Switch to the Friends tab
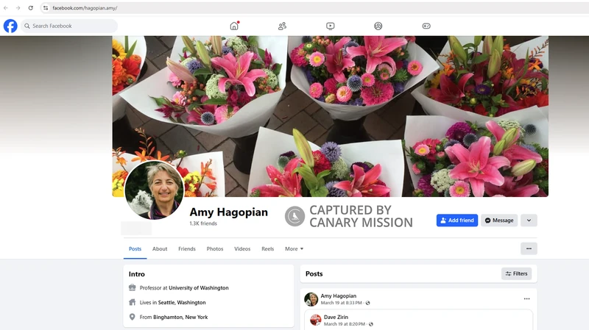This screenshot has width=589, height=330. pyautogui.click(x=187, y=248)
